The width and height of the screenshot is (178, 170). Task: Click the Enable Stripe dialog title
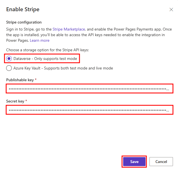(23, 10)
